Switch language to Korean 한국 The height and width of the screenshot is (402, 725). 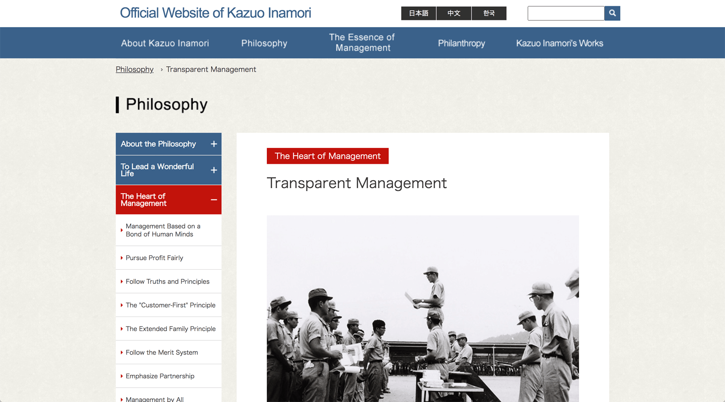pyautogui.click(x=489, y=13)
